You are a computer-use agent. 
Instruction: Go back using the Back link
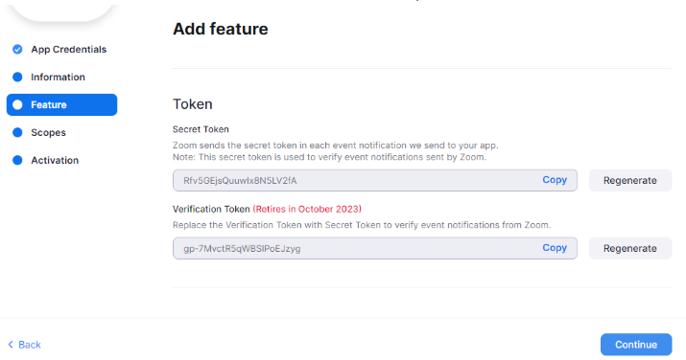[25, 345]
